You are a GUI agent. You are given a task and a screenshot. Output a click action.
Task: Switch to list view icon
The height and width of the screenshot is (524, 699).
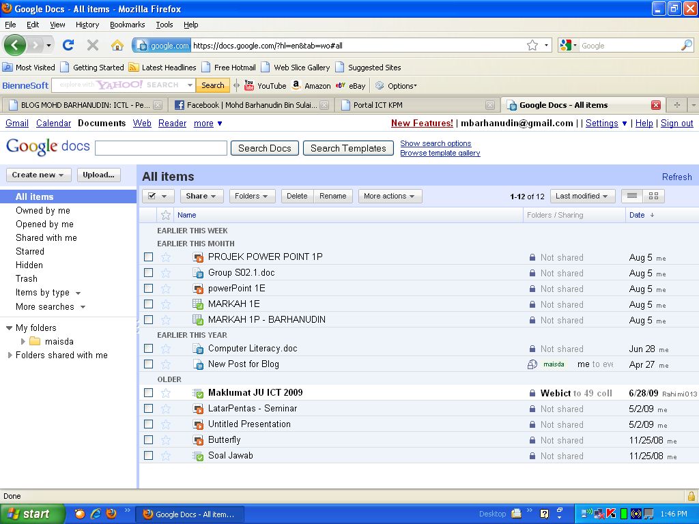(x=632, y=196)
